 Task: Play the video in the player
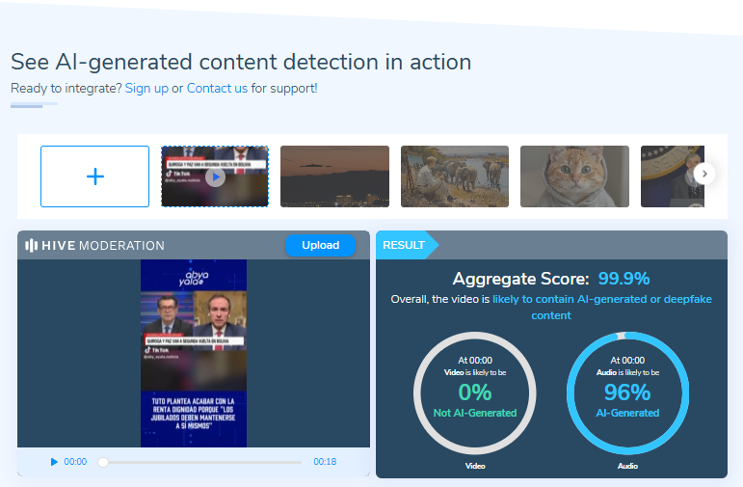point(54,462)
